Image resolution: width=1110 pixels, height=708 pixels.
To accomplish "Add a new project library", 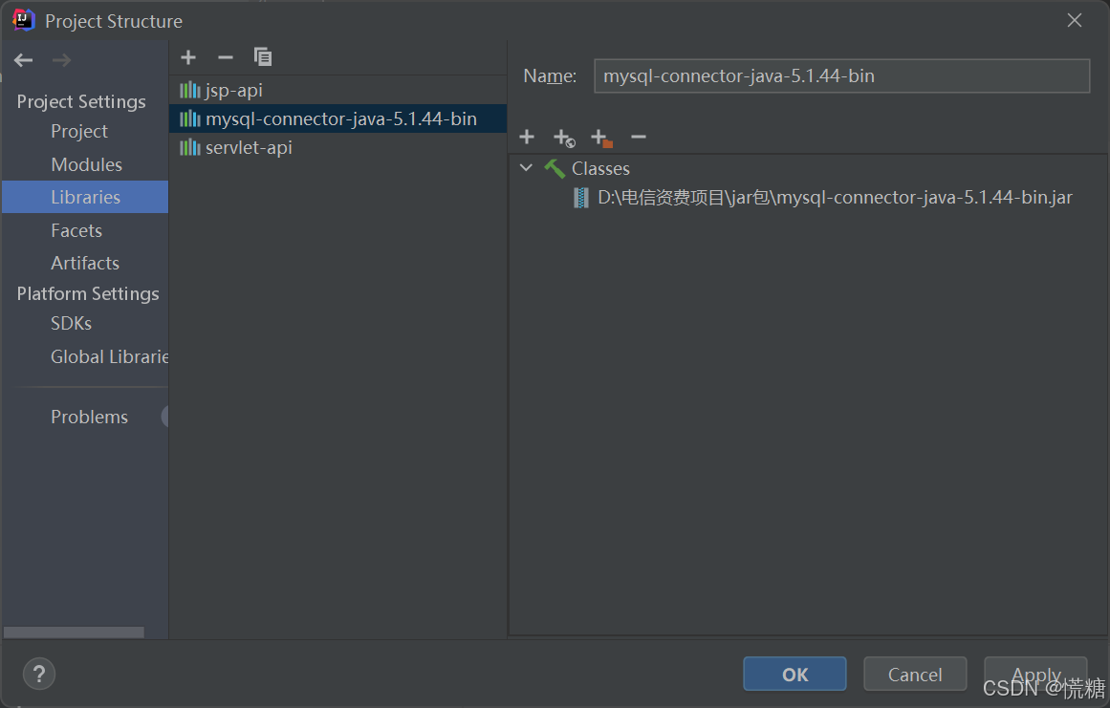I will pos(188,57).
